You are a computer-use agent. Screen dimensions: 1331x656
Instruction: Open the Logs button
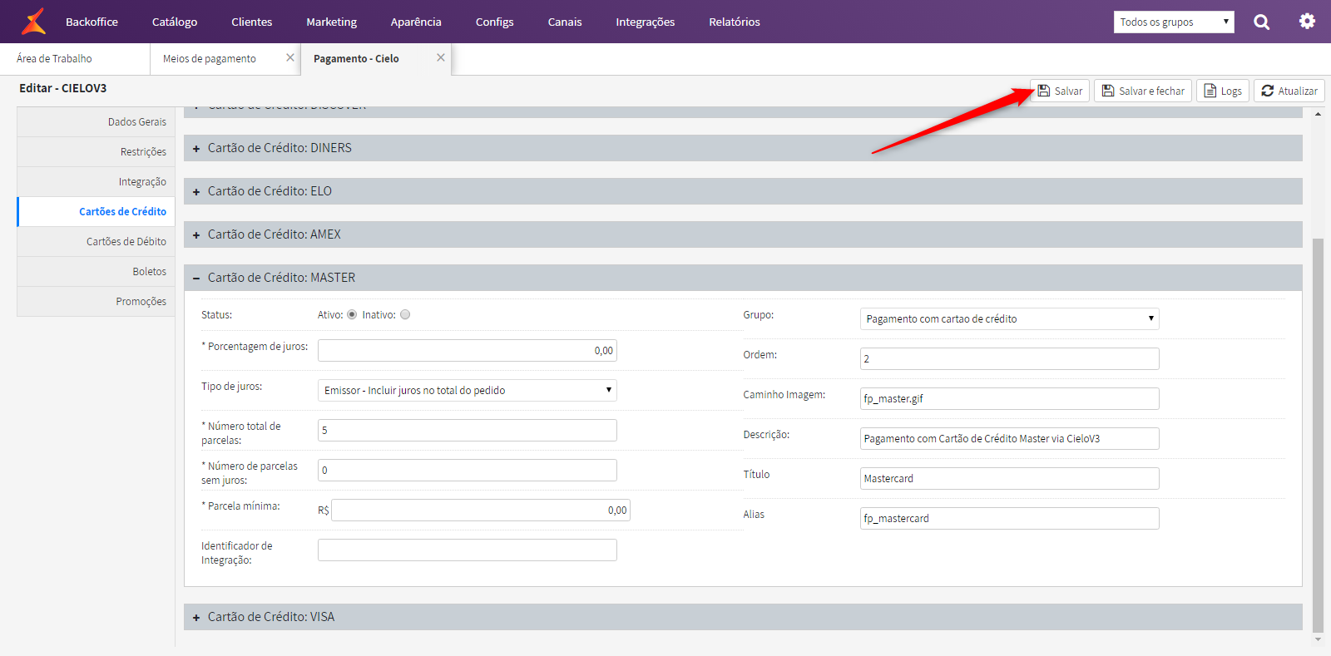tap(1223, 91)
